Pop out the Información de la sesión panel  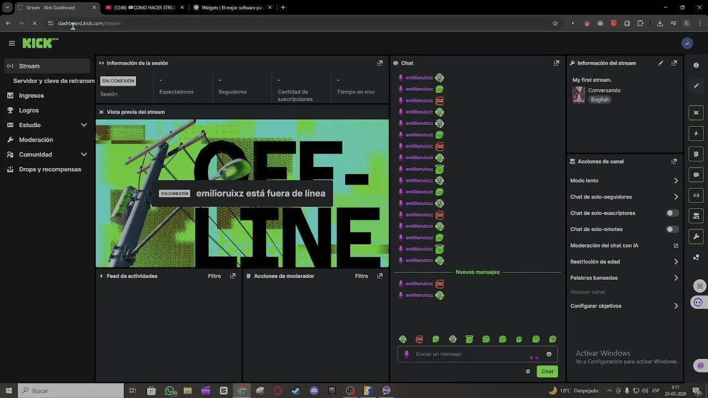coord(379,63)
